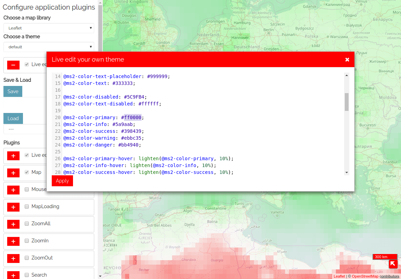401x279 pixels.
Task: Expand the Map plugin with plus button
Action: (13, 173)
